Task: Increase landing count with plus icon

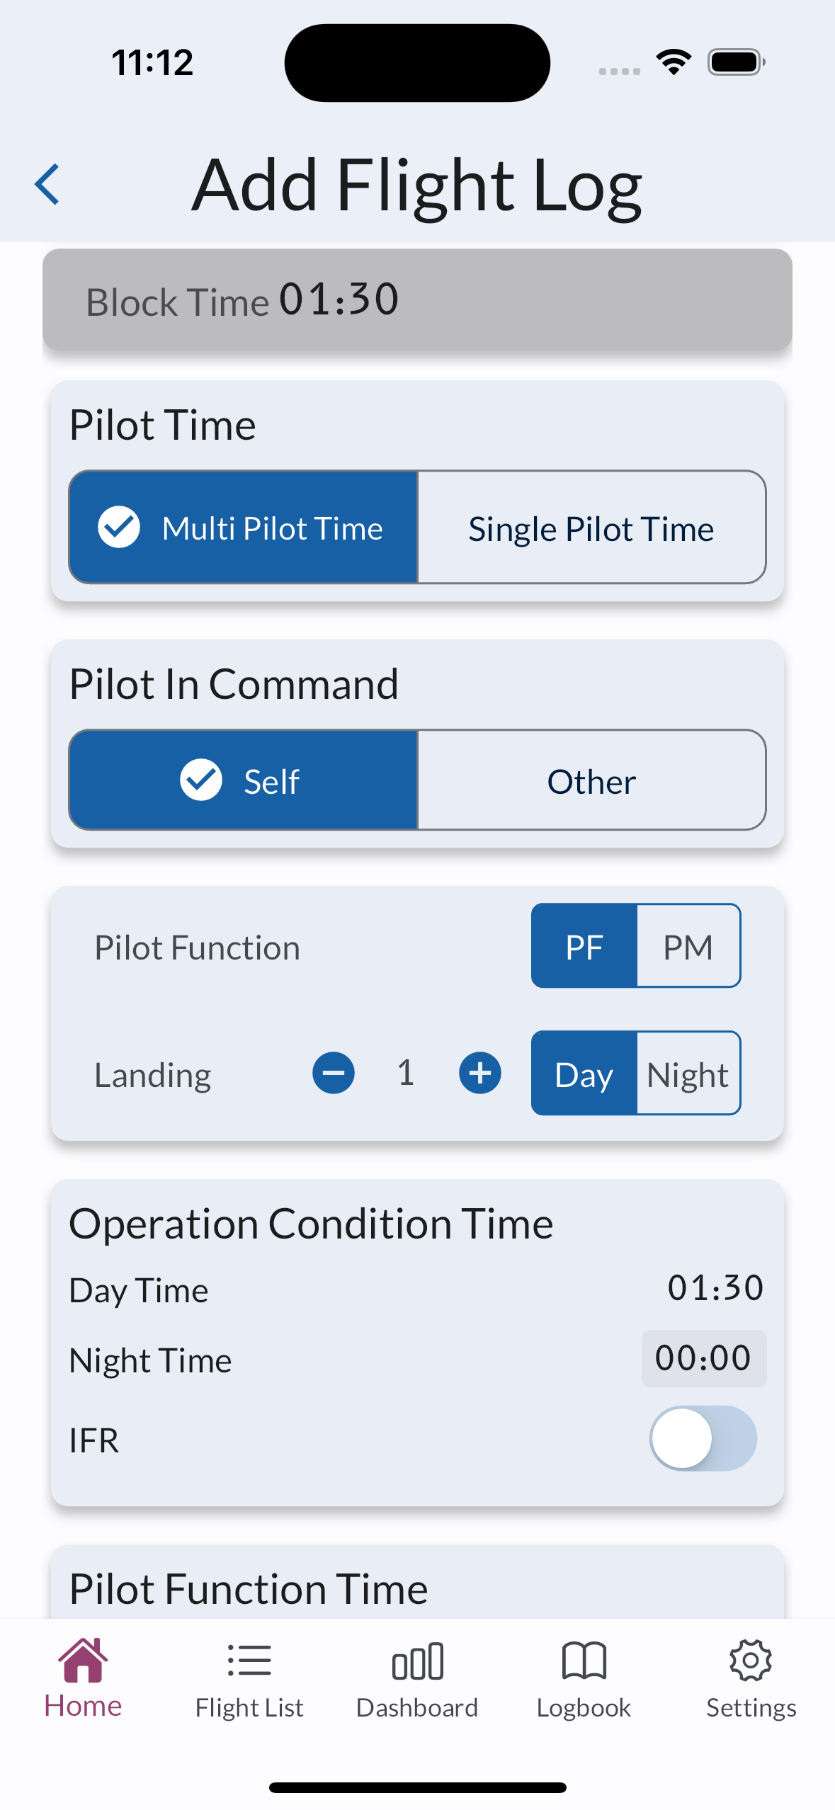Action: [x=479, y=1072]
